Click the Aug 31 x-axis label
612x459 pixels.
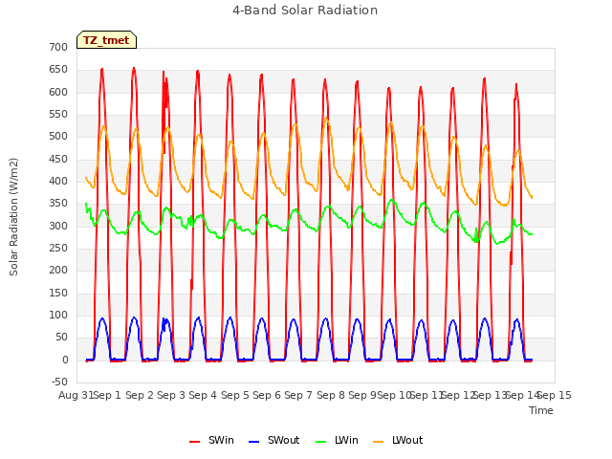pos(76,395)
